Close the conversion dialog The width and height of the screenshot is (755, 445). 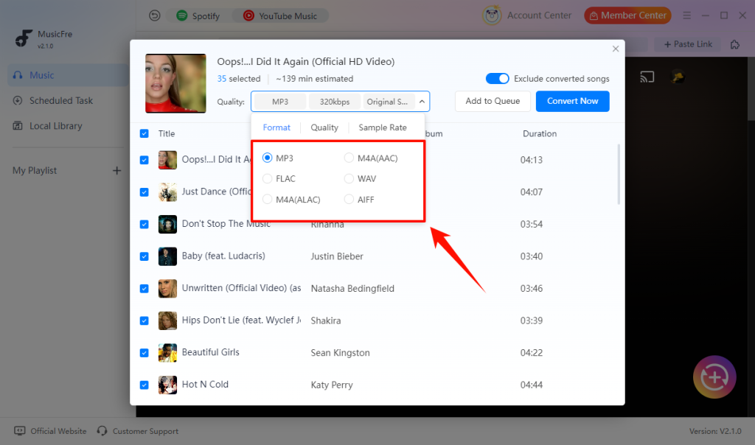(616, 49)
